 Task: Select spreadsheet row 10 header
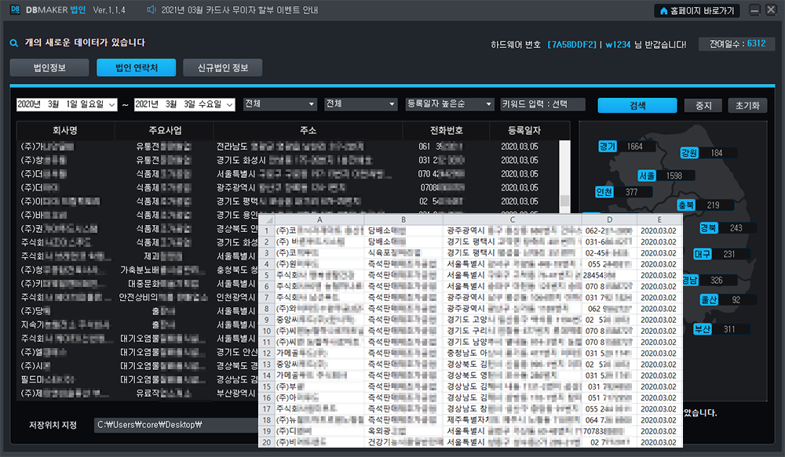coord(267,331)
